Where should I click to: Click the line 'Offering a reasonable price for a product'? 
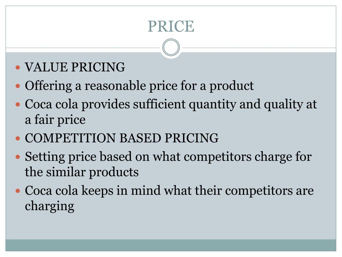click(139, 86)
